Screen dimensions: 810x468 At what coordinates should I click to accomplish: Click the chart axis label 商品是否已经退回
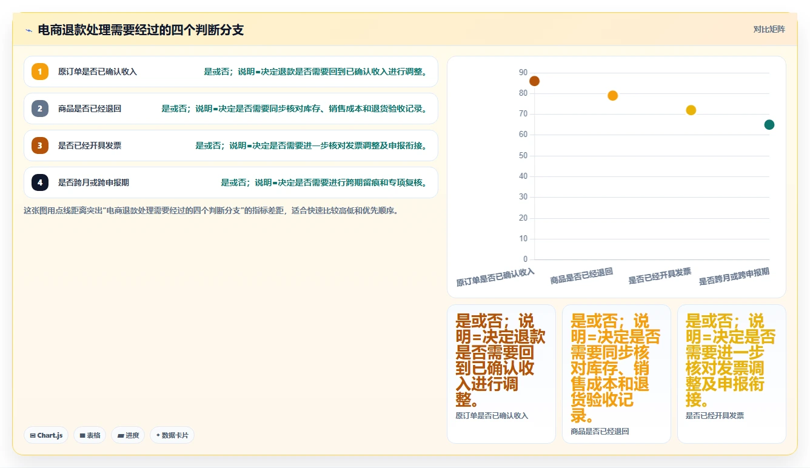coord(581,276)
